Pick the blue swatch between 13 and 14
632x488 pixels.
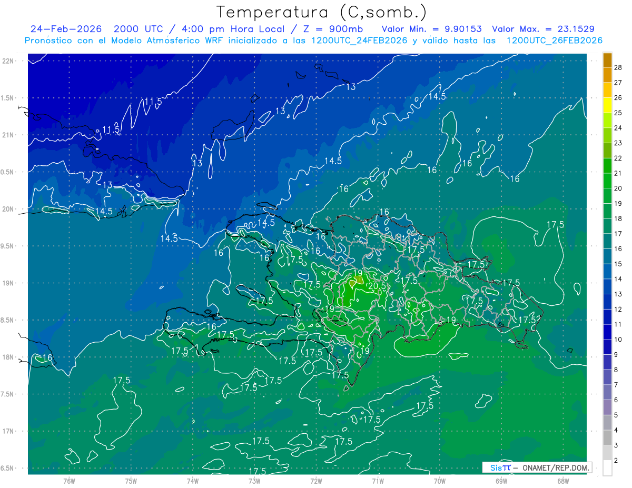coord(607,286)
